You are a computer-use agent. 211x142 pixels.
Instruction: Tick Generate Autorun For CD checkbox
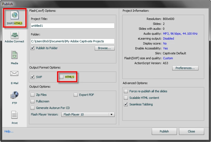pyautogui.click(x=32, y=108)
